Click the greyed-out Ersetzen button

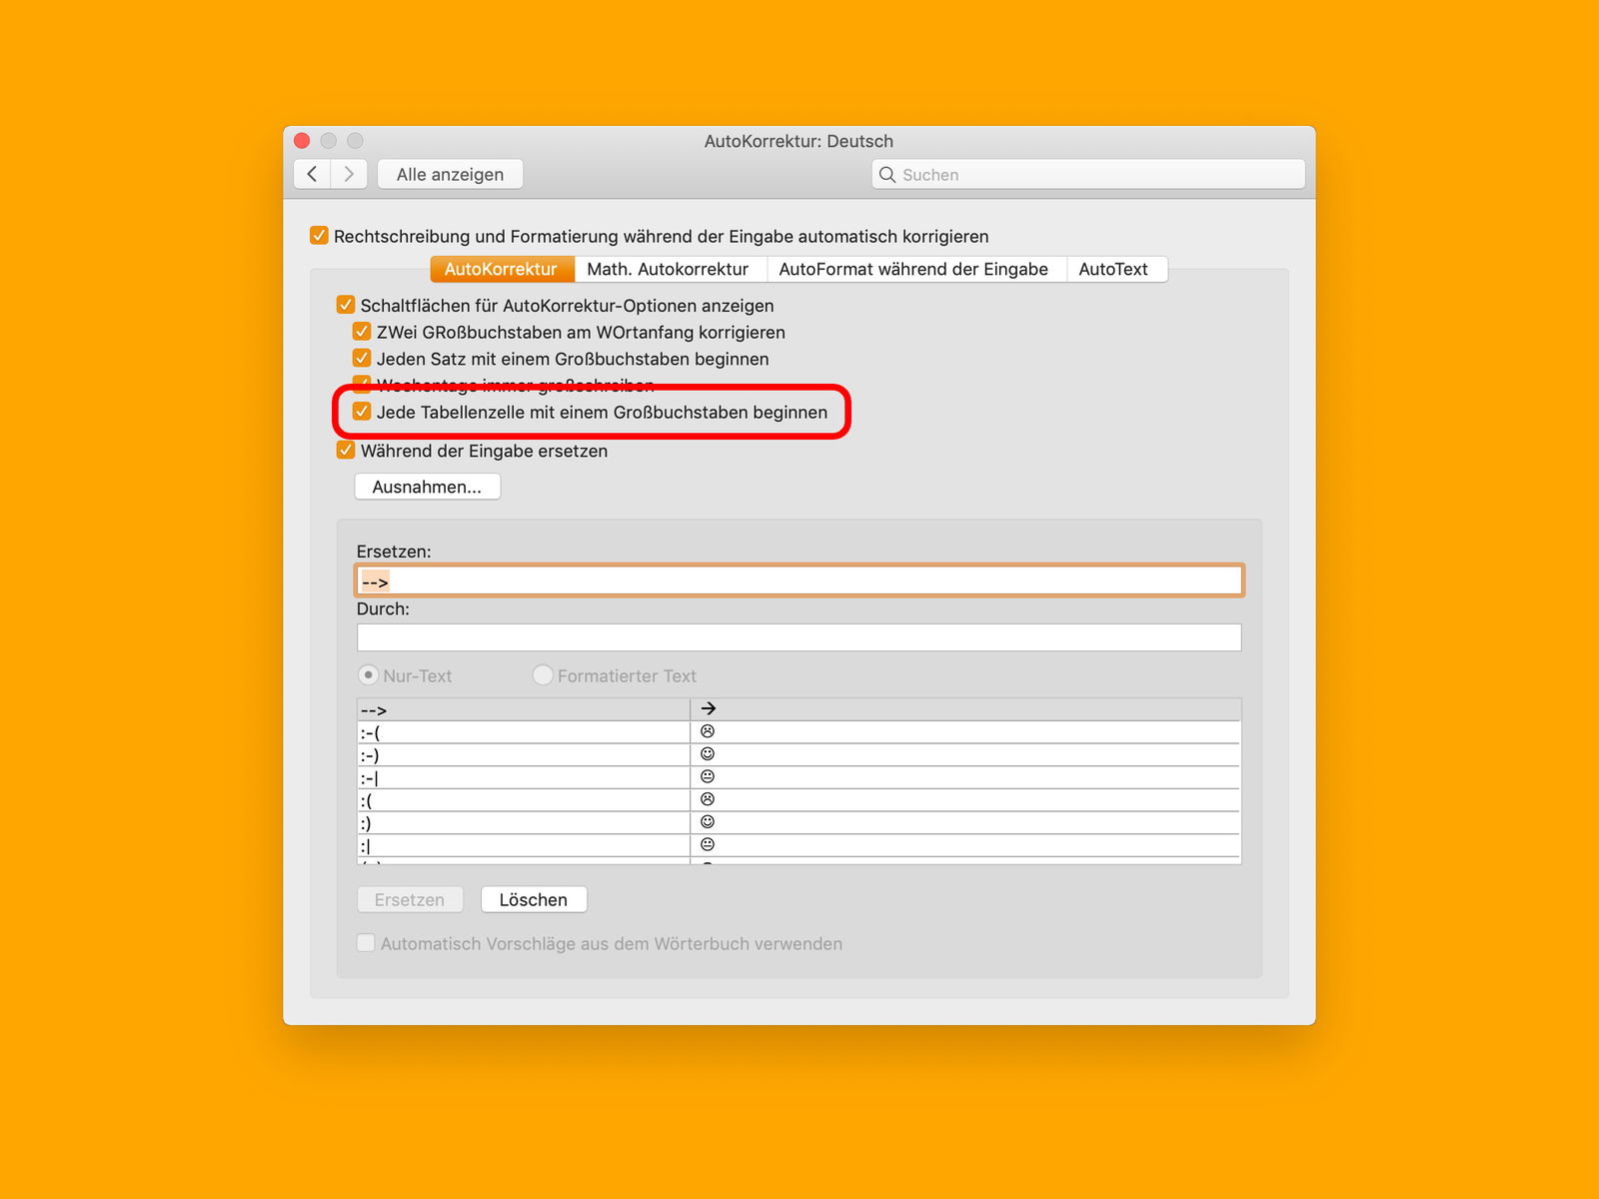click(410, 899)
